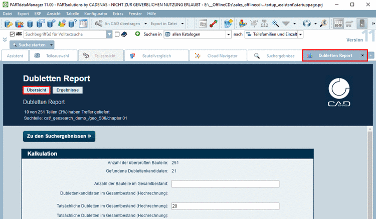Image resolution: width=376 pixels, height=219 pixels.
Task: Click the magic wand icon
Action: pos(275,23)
